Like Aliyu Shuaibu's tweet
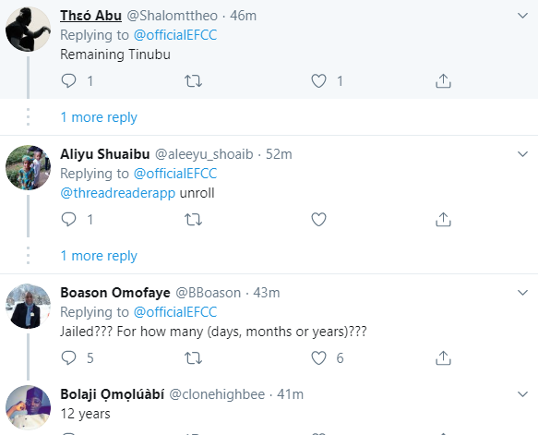The height and width of the screenshot is (435, 538). tap(318, 220)
